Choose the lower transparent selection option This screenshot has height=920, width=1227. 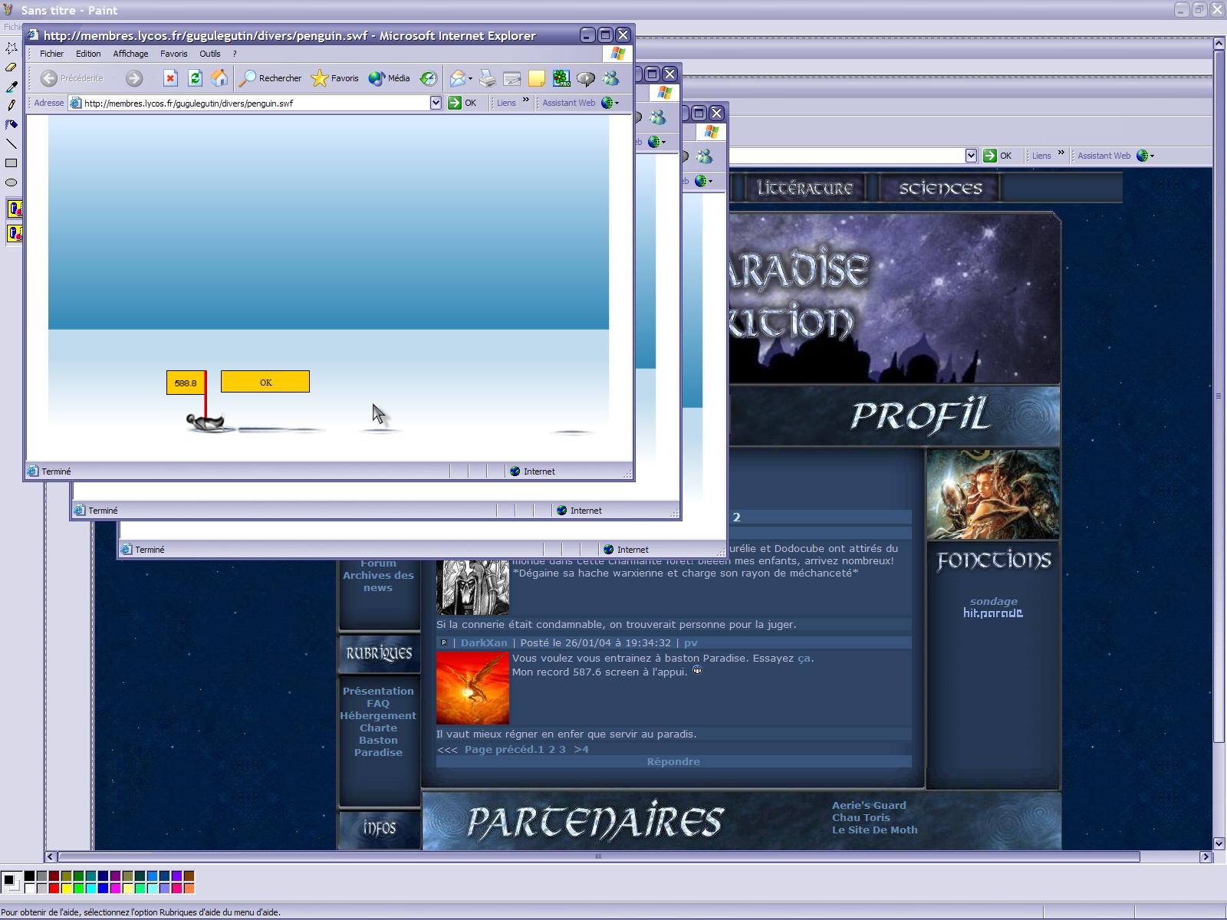15,233
